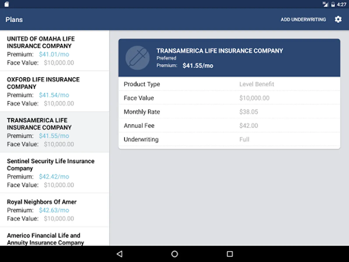Click the Underwriting row label

(141, 139)
